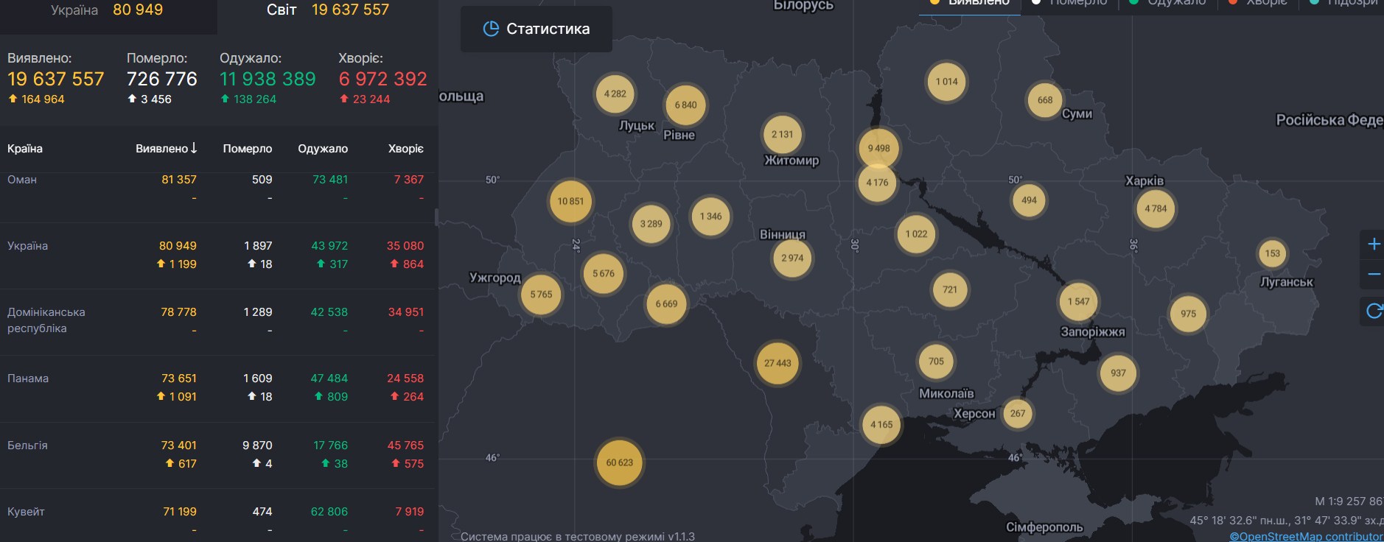Image resolution: width=1384 pixels, height=542 pixels.
Task: Click the map zoom in plus icon
Action: (x=1373, y=244)
